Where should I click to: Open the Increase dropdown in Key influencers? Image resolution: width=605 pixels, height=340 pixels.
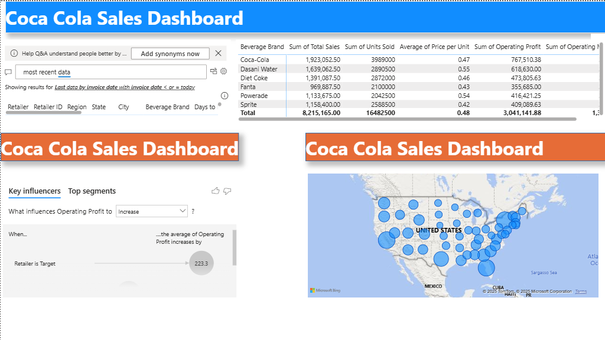[152, 211]
